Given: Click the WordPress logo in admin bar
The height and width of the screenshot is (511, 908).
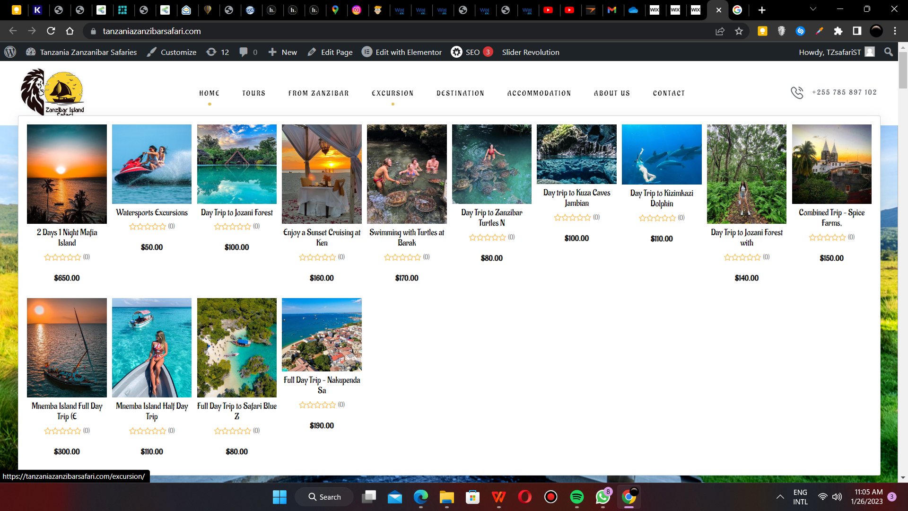Looking at the screenshot, I should (10, 52).
